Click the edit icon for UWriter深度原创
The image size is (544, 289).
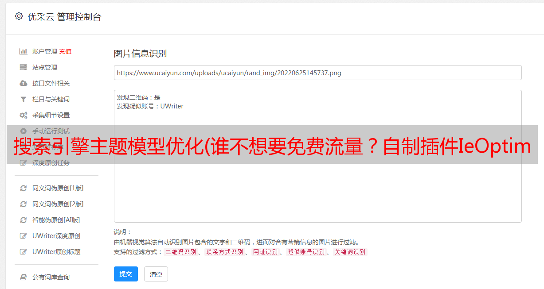tap(23, 236)
